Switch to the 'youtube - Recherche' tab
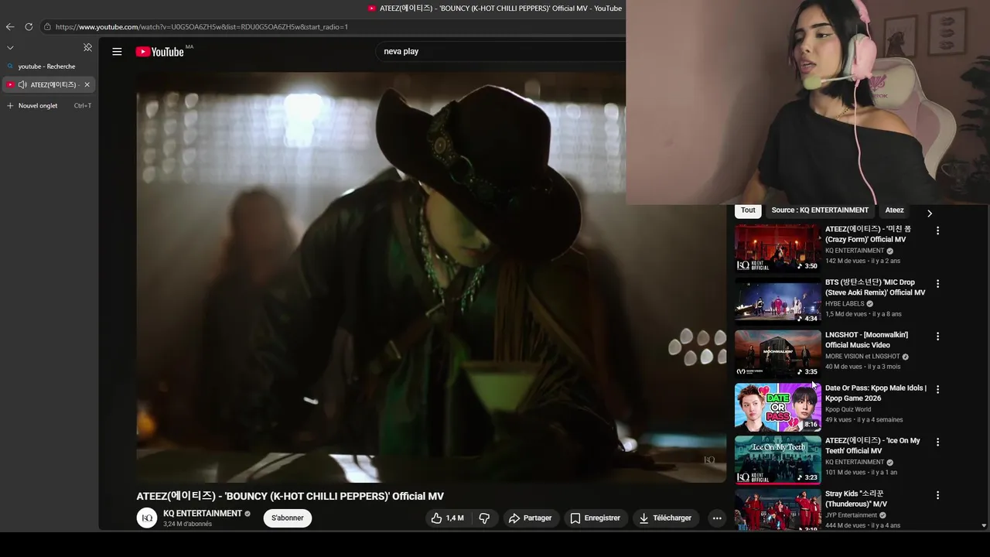 48,67
